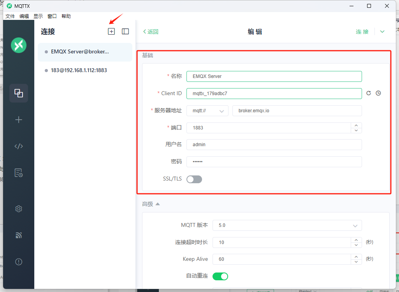399x292 pixels.
Task: Decrease Keep Alive with down arrow
Action: (356, 262)
